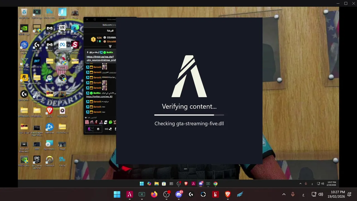Open notifications bell on outer taskbar

[349, 194]
